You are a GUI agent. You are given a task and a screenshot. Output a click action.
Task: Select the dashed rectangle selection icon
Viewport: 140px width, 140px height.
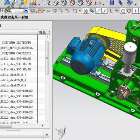(75, 11)
